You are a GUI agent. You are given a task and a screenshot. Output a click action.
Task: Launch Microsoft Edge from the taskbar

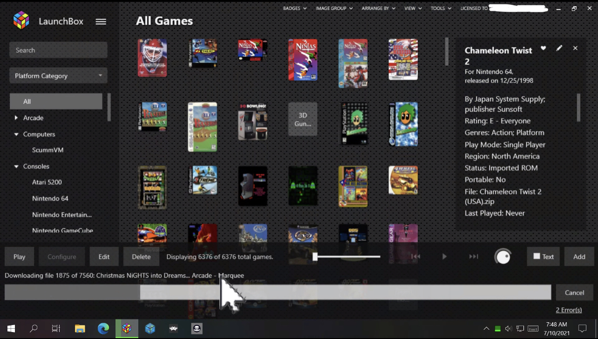coord(103,329)
